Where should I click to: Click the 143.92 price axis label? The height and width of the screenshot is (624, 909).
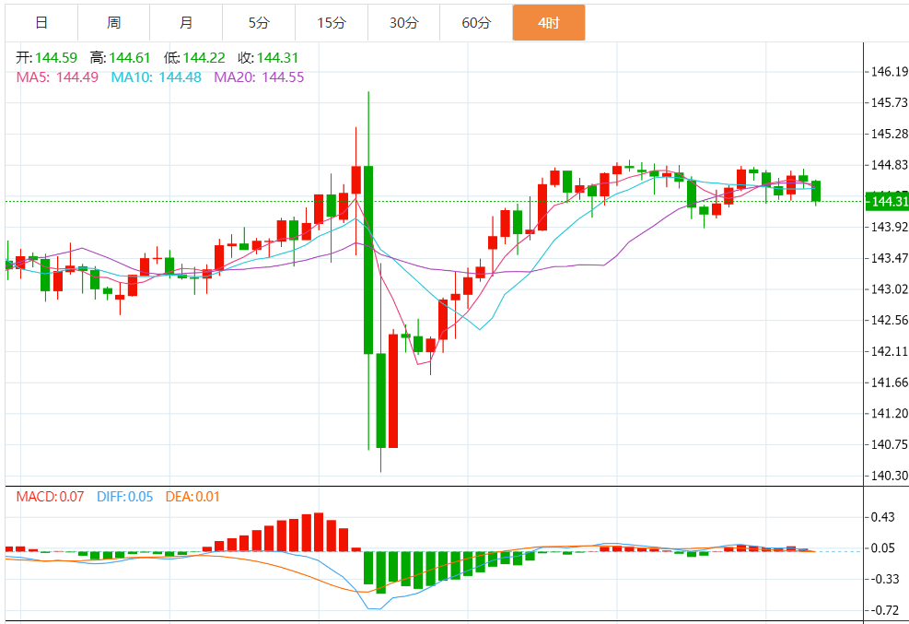click(890, 227)
